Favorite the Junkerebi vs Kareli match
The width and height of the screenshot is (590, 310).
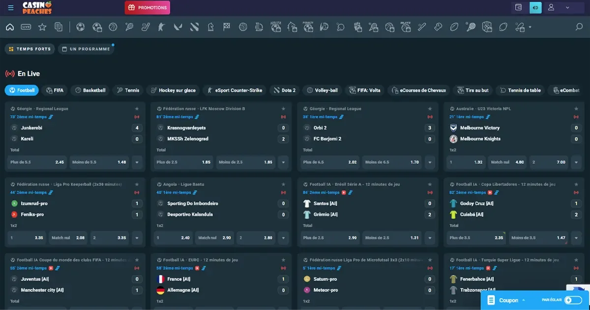[137, 109]
